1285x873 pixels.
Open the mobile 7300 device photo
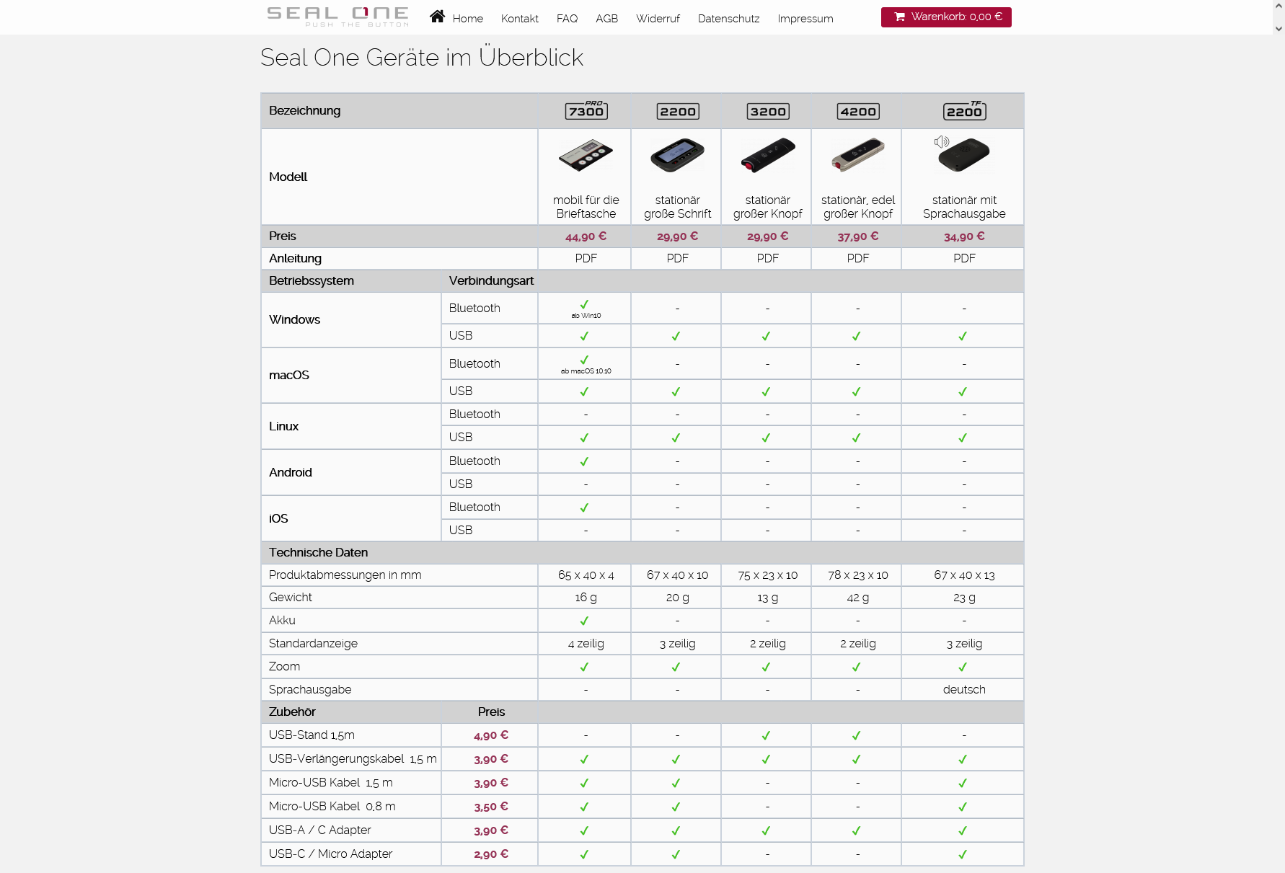pyautogui.click(x=586, y=156)
